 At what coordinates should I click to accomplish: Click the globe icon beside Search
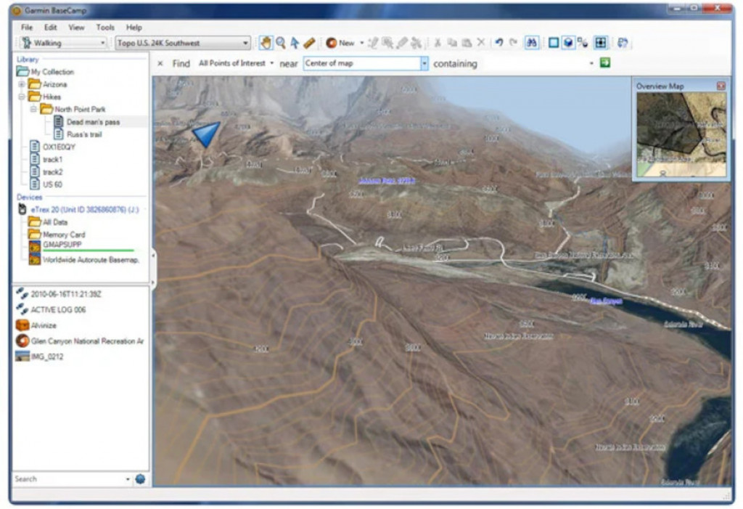click(140, 479)
